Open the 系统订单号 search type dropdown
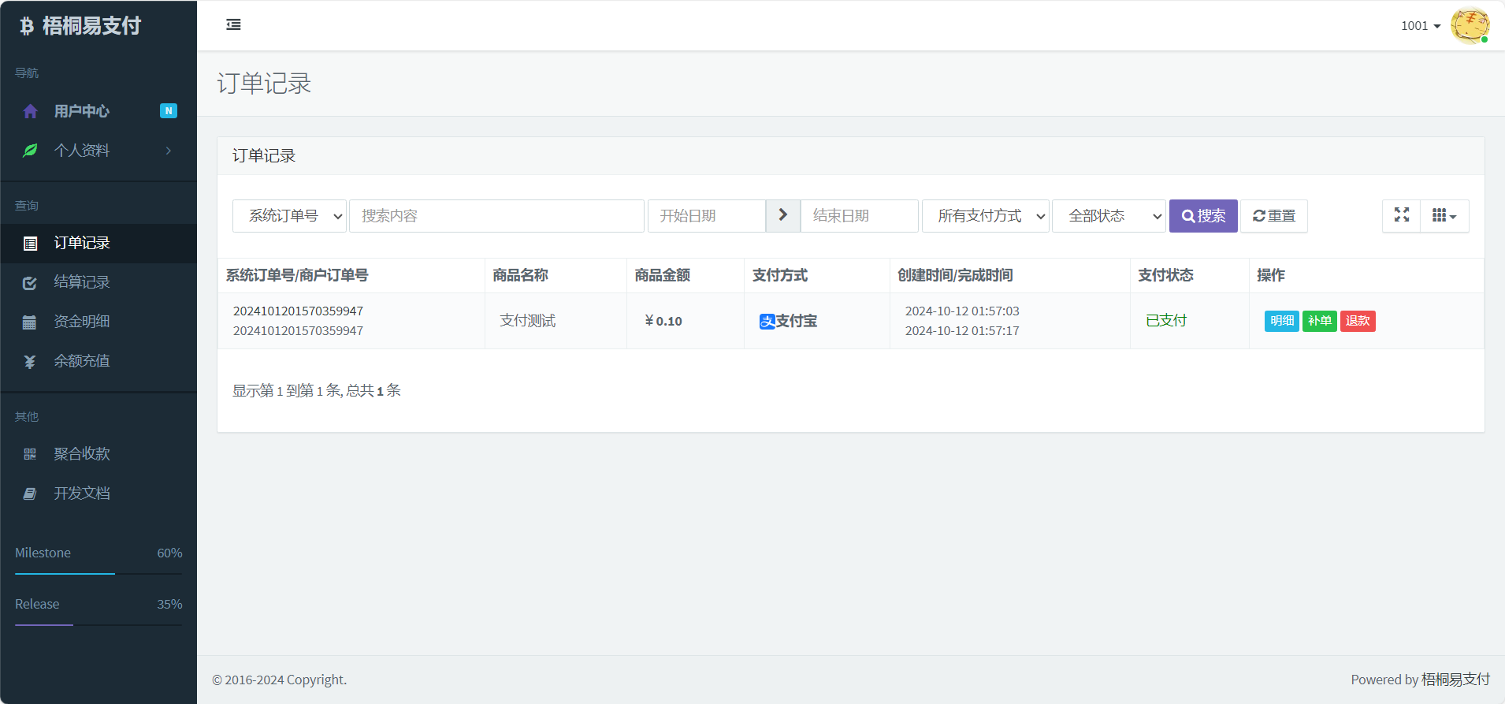Screen dimensions: 1505x704 (289, 216)
